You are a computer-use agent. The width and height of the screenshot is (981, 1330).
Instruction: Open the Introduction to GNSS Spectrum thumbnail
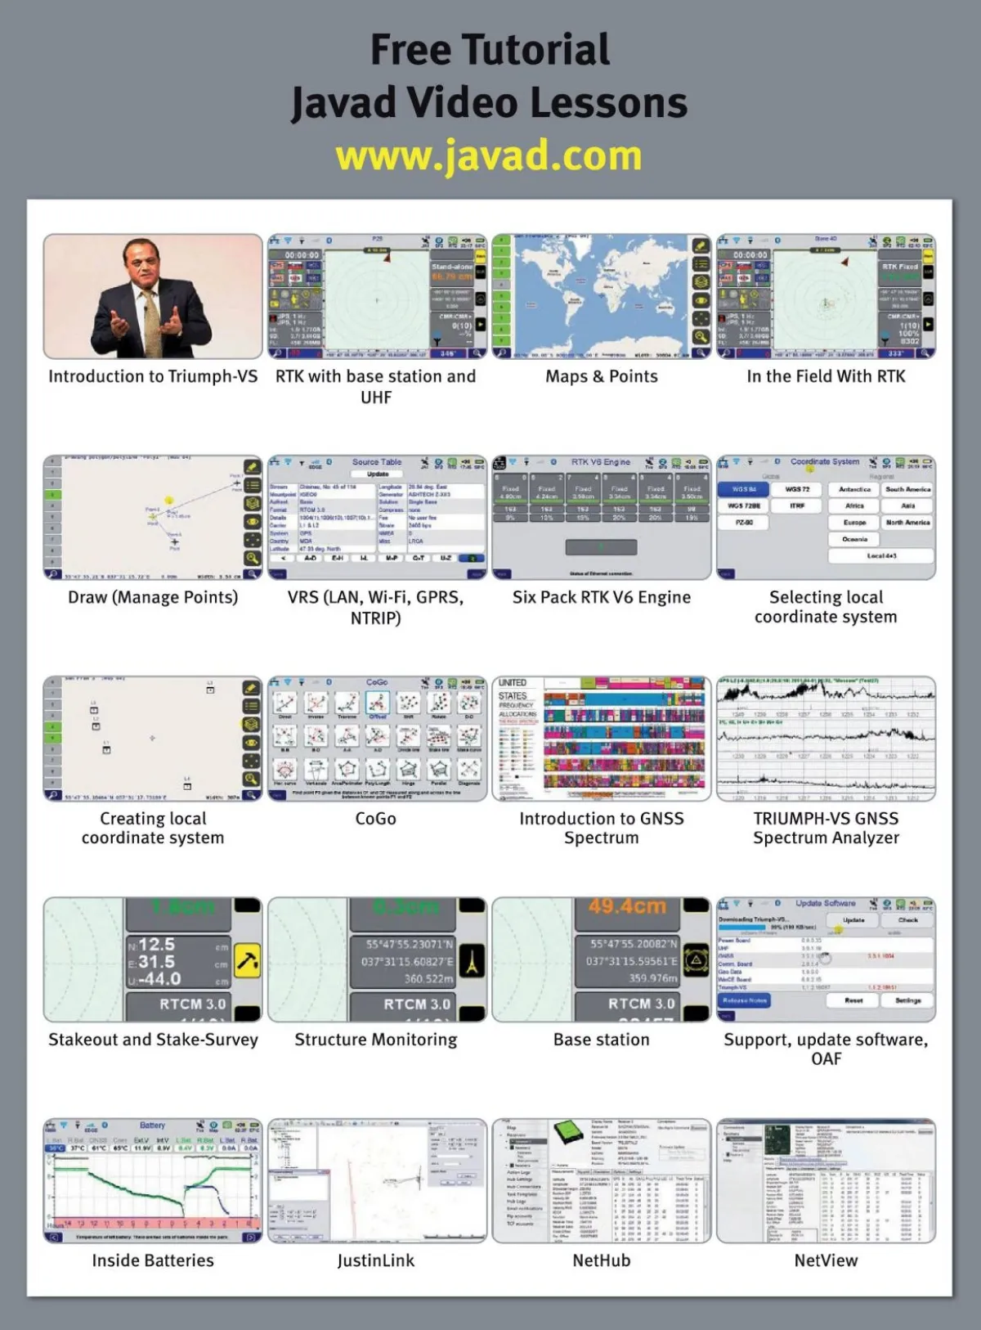(601, 739)
